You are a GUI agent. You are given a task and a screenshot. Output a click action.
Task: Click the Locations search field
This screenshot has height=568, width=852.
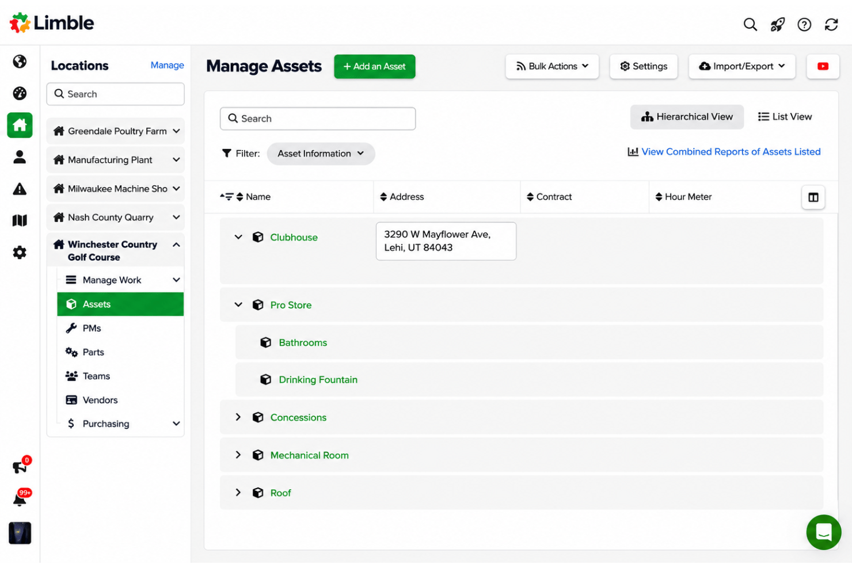(x=115, y=94)
